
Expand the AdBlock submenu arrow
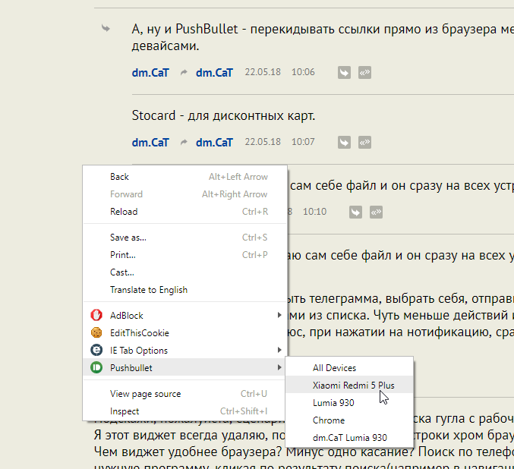click(279, 315)
